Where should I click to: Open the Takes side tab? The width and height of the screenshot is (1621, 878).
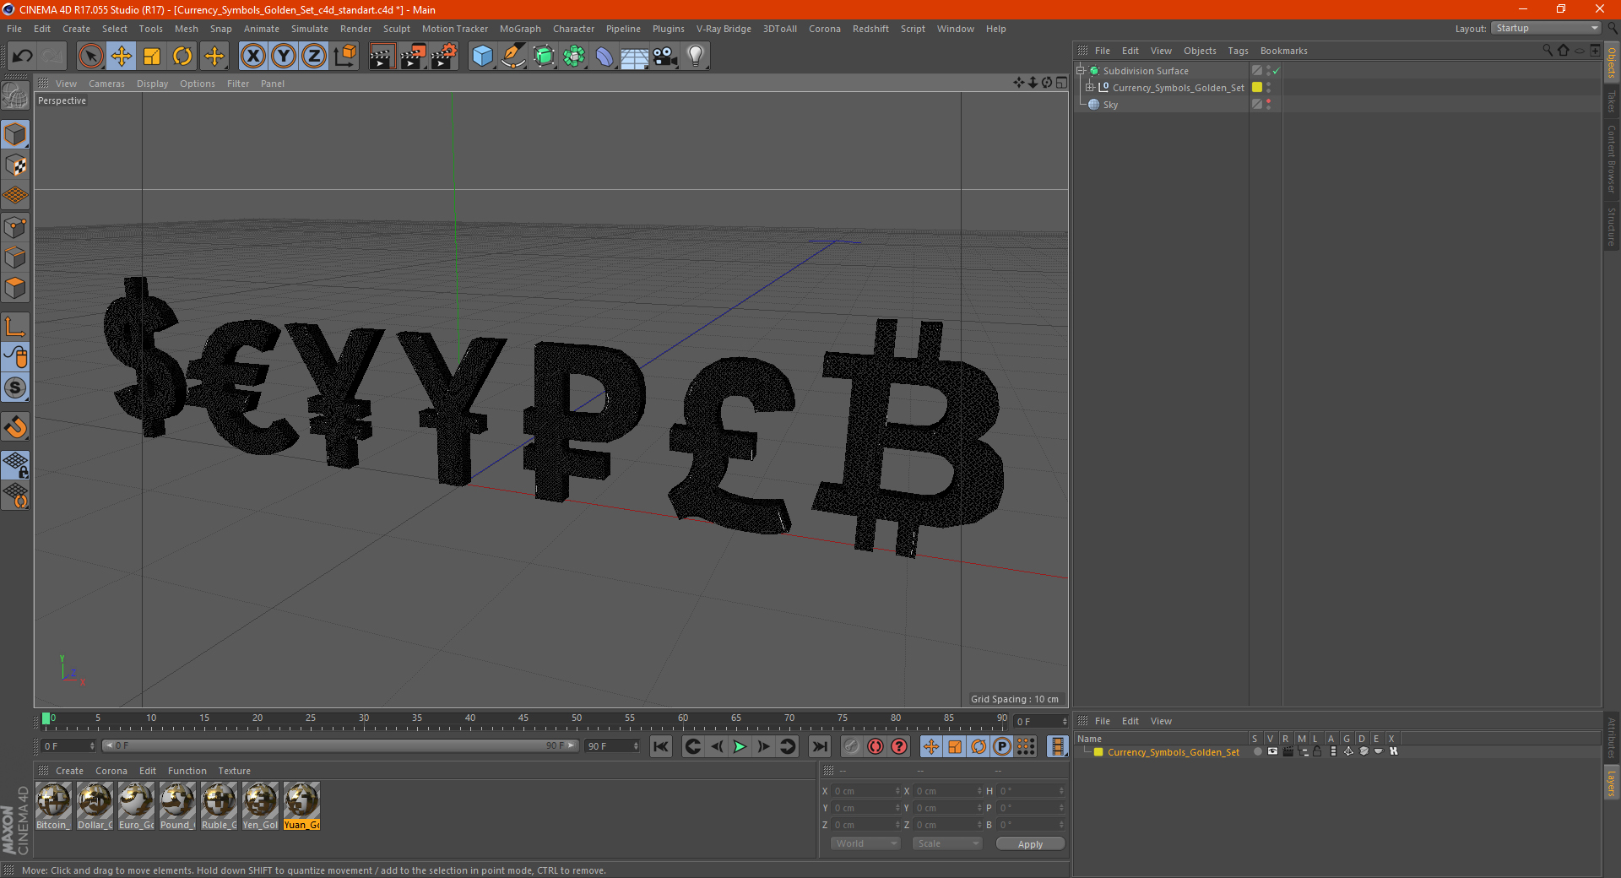point(1611,101)
